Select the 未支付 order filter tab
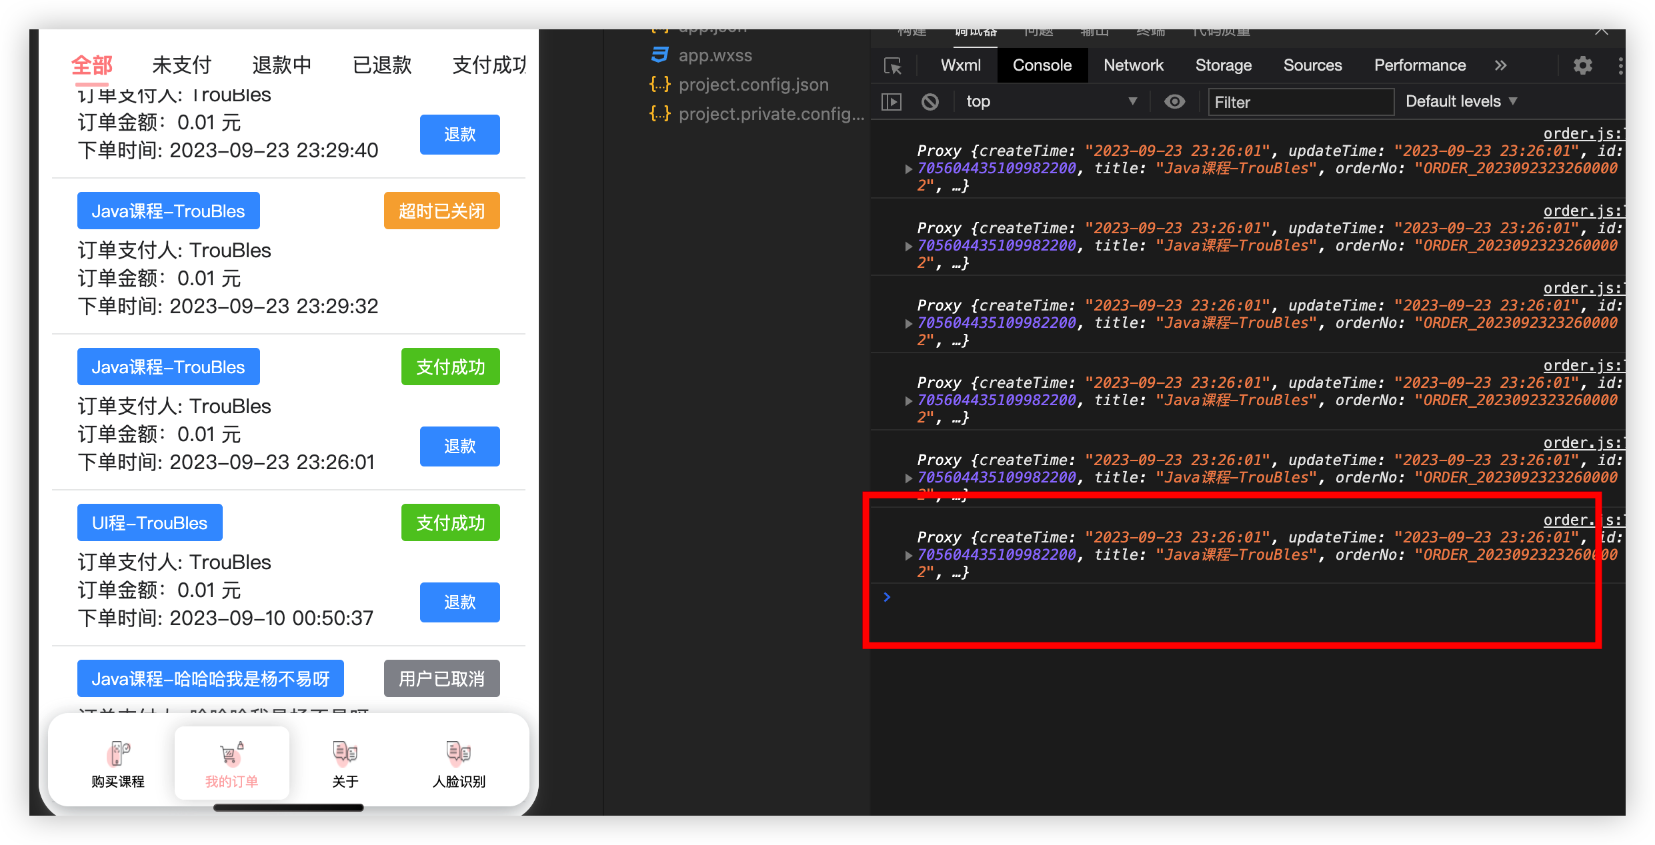This screenshot has height=845, width=1655. coord(181,65)
